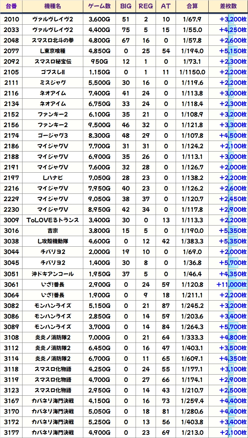
Task: Click the BIG column header
Action: coord(125,6)
